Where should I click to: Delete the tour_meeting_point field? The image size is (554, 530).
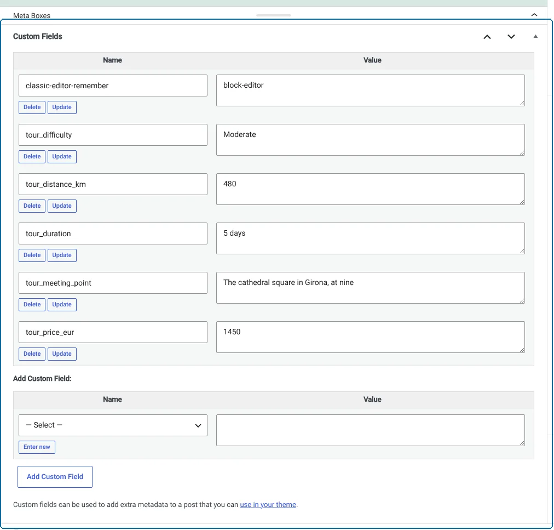[32, 305]
